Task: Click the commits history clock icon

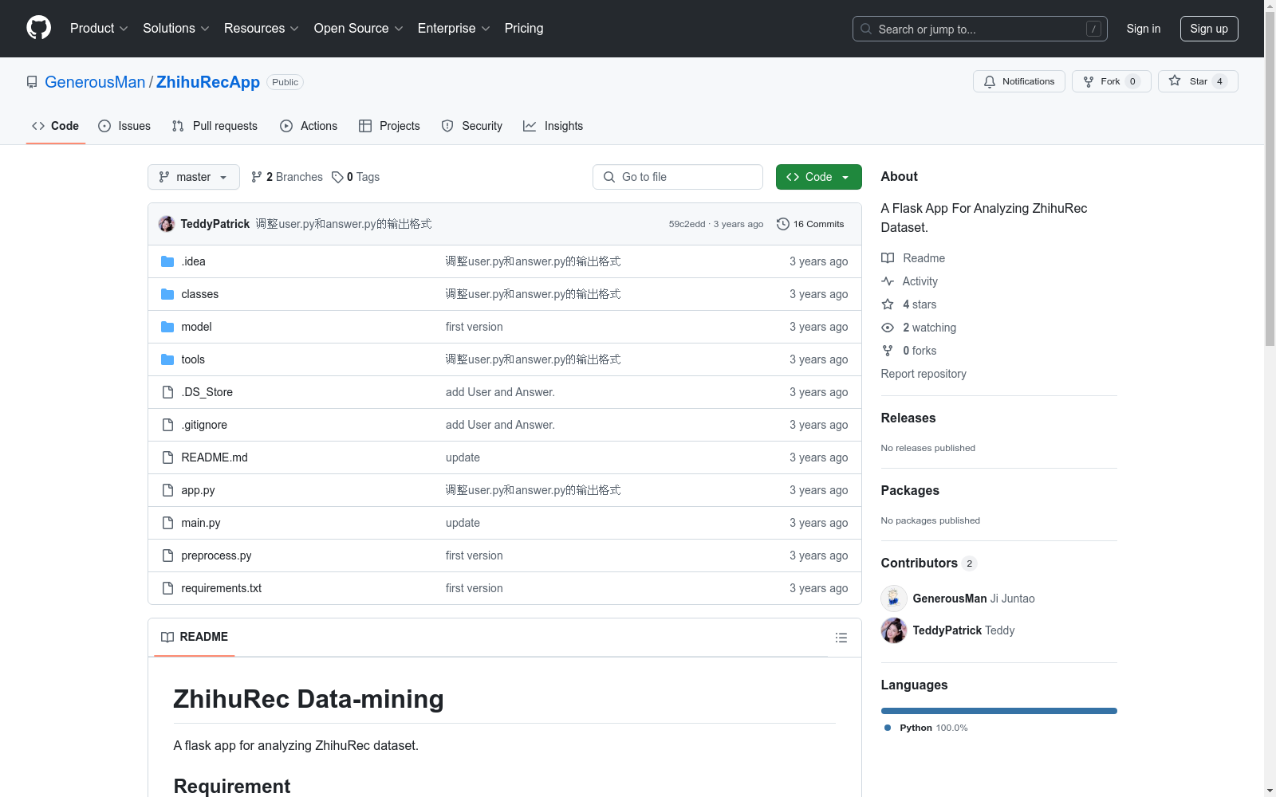Action: click(783, 224)
